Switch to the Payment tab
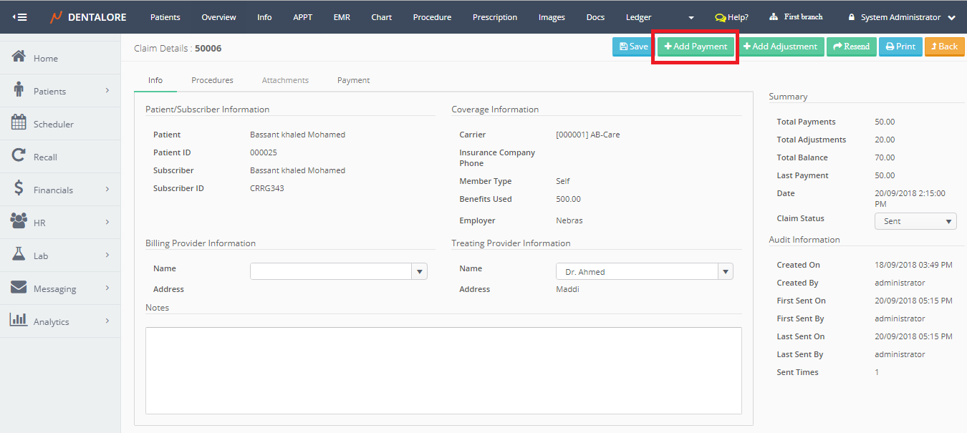Viewport: 967px width, 433px height. pos(353,80)
